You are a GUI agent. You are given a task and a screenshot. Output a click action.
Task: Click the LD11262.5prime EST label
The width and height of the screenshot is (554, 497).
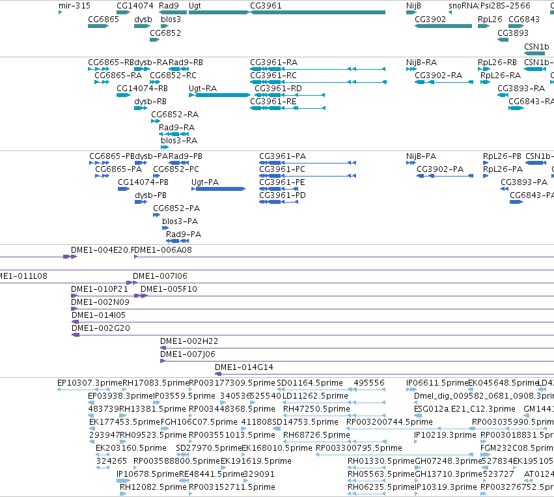pyautogui.click(x=315, y=396)
